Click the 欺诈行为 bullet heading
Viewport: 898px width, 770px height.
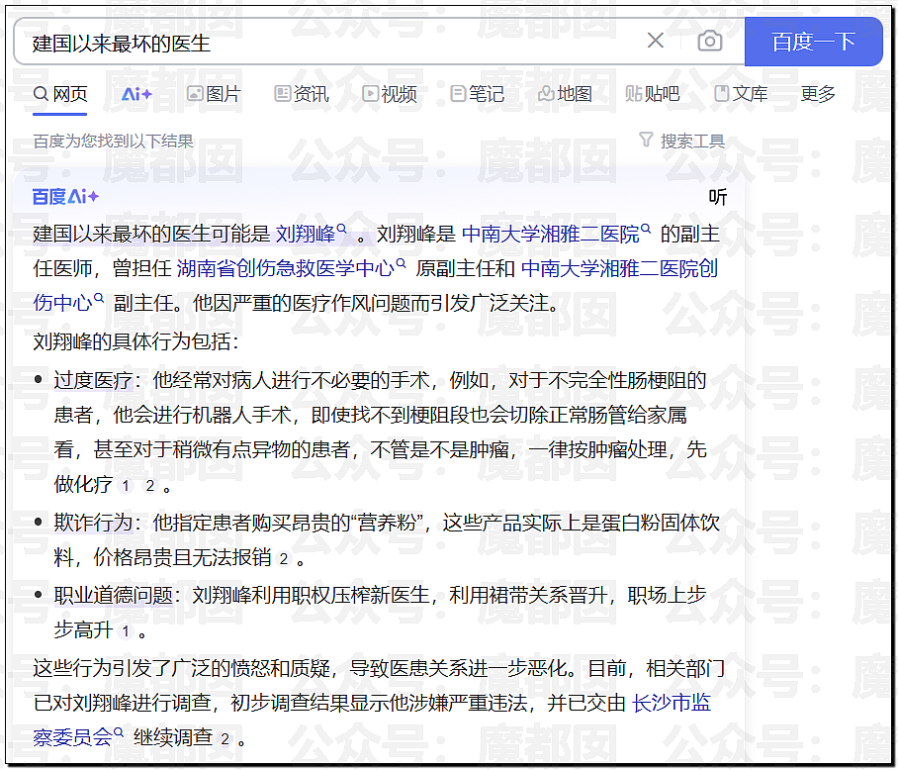click(x=93, y=523)
